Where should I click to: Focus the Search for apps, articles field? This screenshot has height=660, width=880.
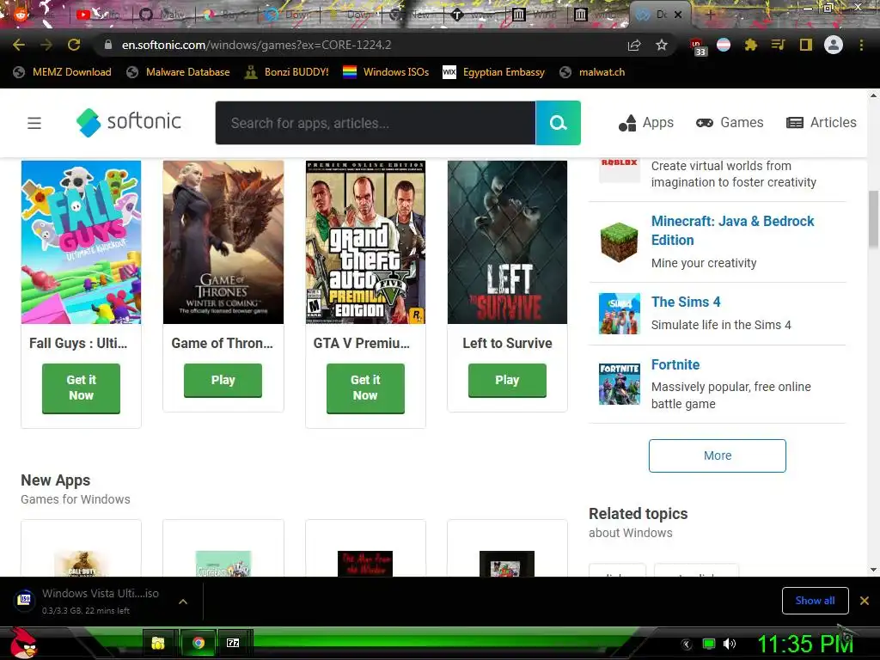[376, 123]
